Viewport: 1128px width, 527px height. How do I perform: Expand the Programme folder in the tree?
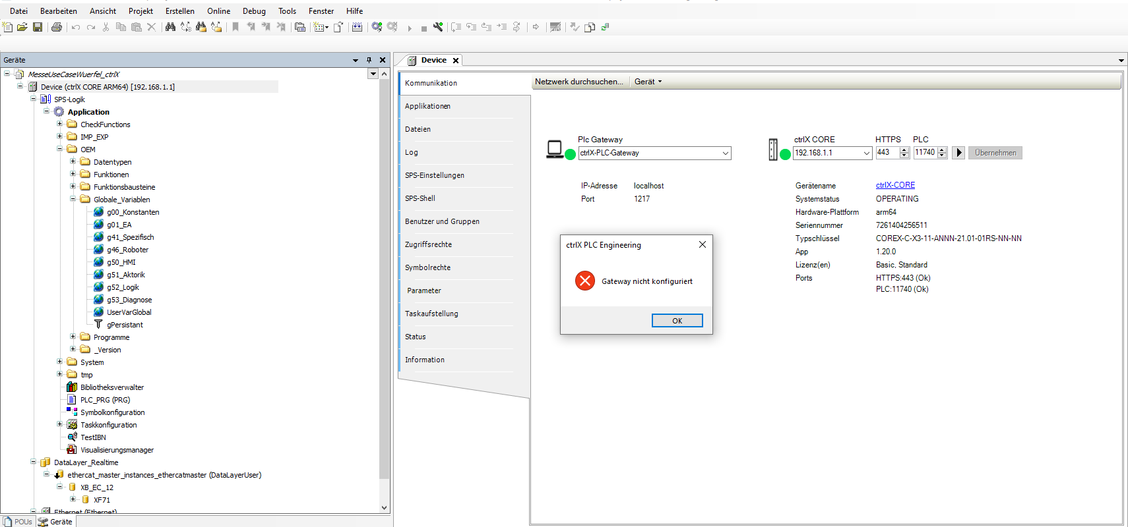[73, 337]
